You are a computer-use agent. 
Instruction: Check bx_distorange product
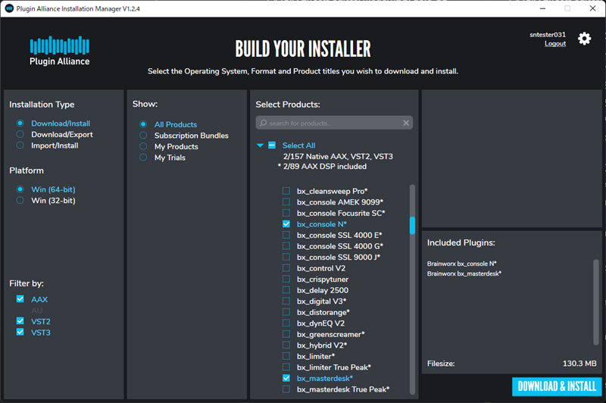(286, 312)
